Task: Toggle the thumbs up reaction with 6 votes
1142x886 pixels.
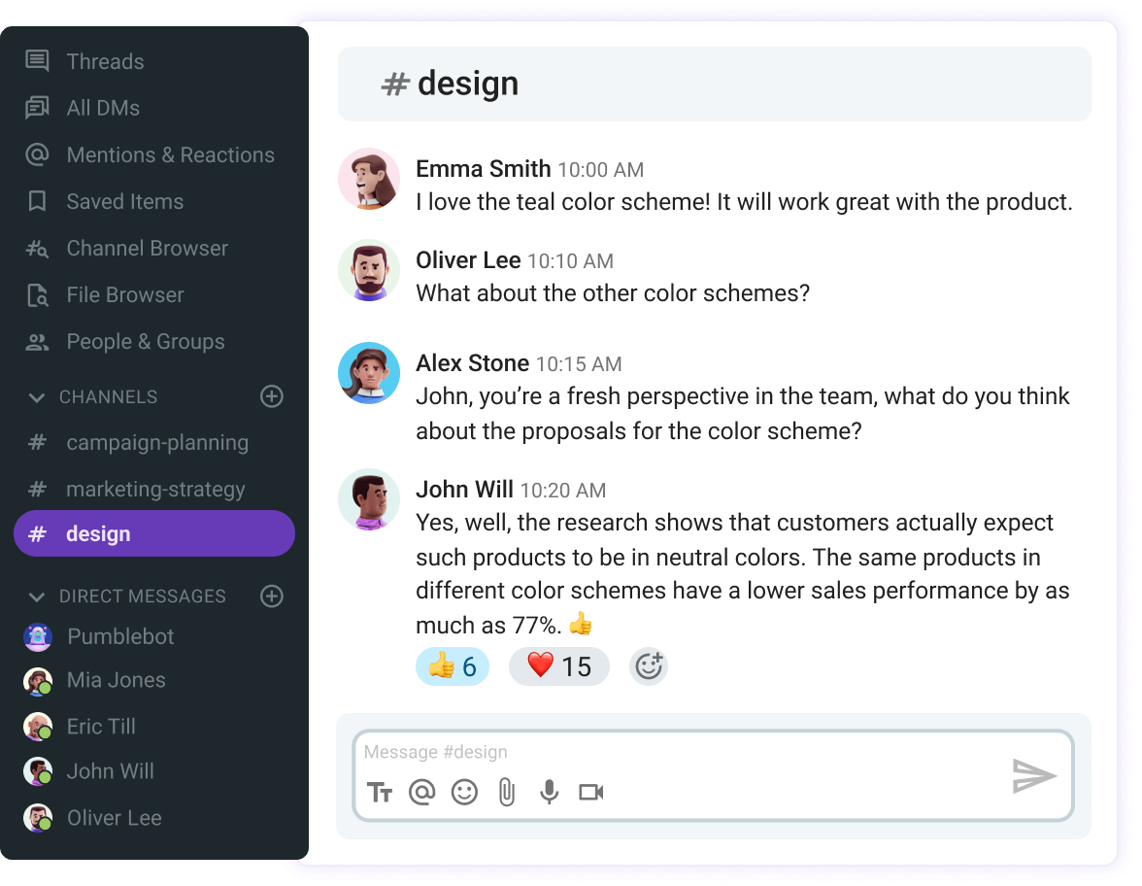Action: [x=453, y=666]
